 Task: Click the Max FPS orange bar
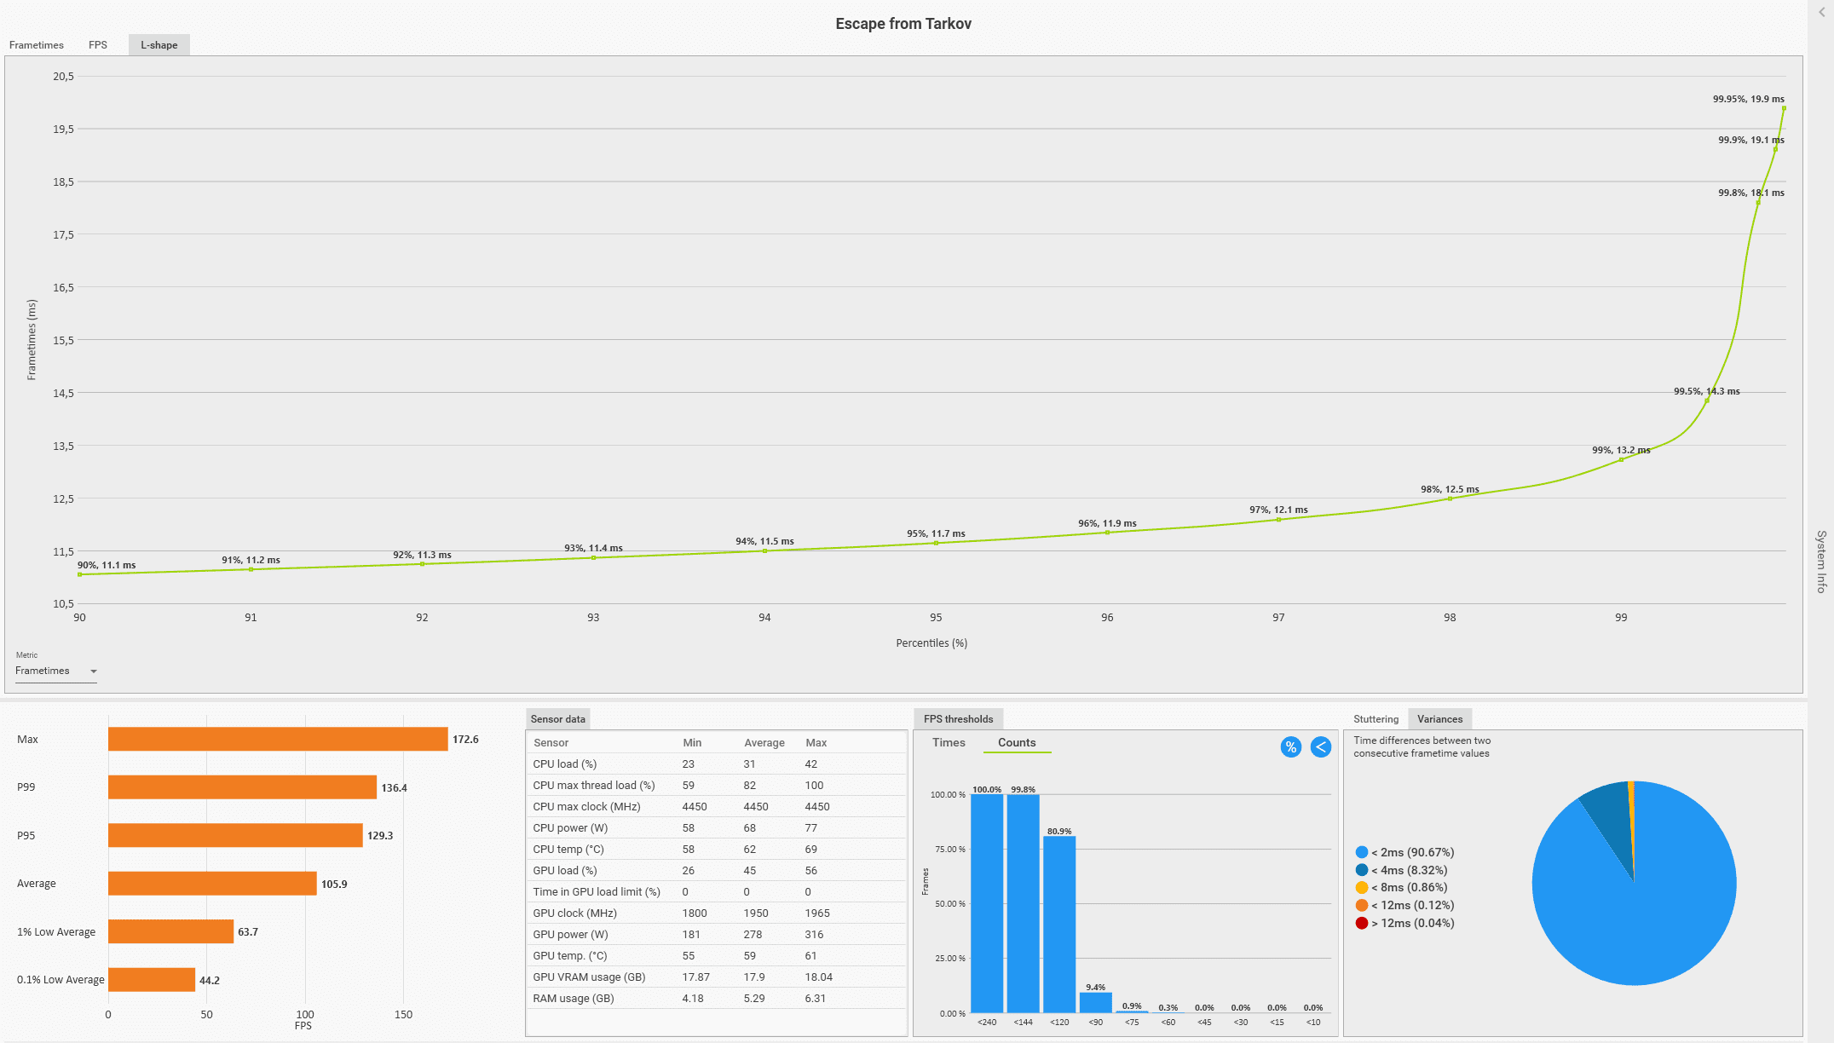coord(278,740)
